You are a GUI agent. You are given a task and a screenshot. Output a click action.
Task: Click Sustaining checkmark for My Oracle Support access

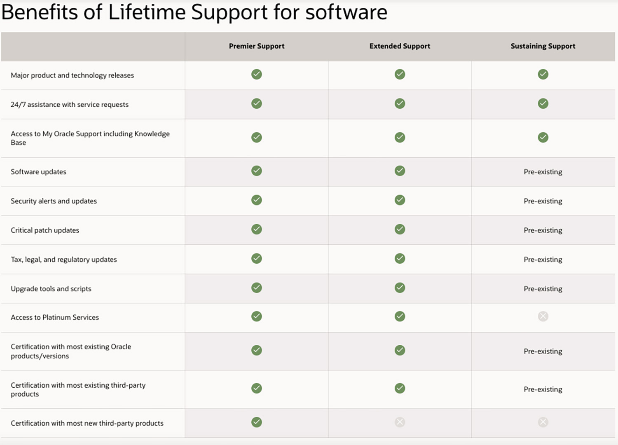[x=543, y=137]
